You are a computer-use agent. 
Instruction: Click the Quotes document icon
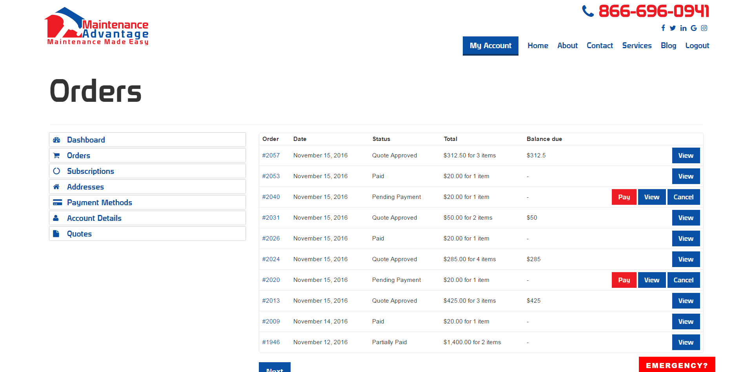coord(56,234)
